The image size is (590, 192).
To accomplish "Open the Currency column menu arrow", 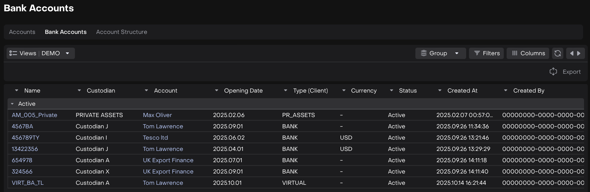I will click(x=344, y=90).
